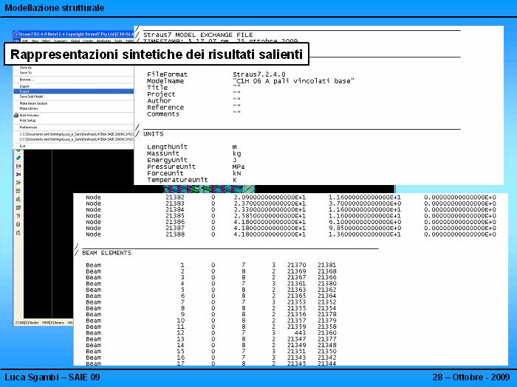Image resolution: width=517 pixels, height=387 pixels.
Task: Click the Export item in the File menu
Action: tap(25, 91)
